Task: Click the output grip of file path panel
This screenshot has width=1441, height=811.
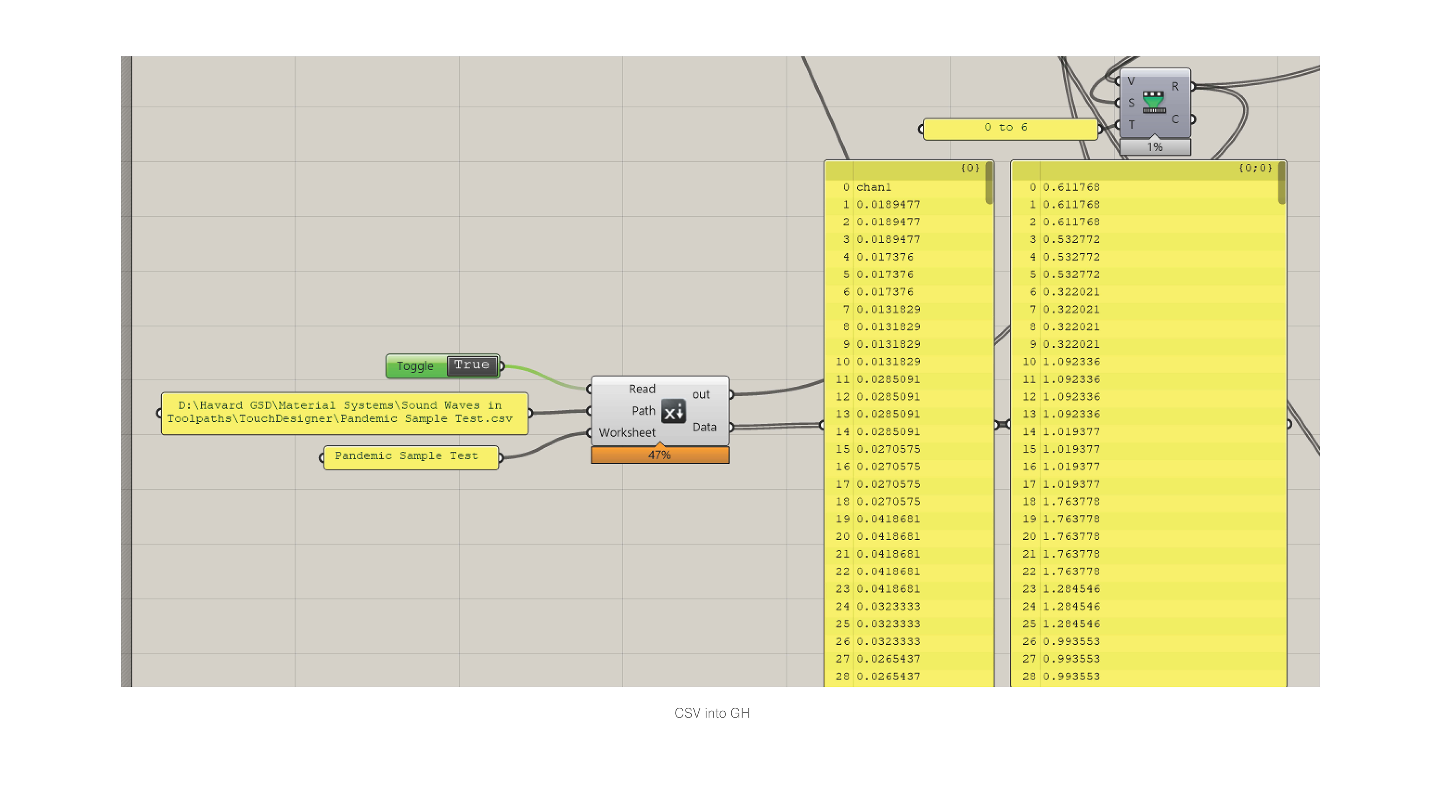Action: point(530,414)
